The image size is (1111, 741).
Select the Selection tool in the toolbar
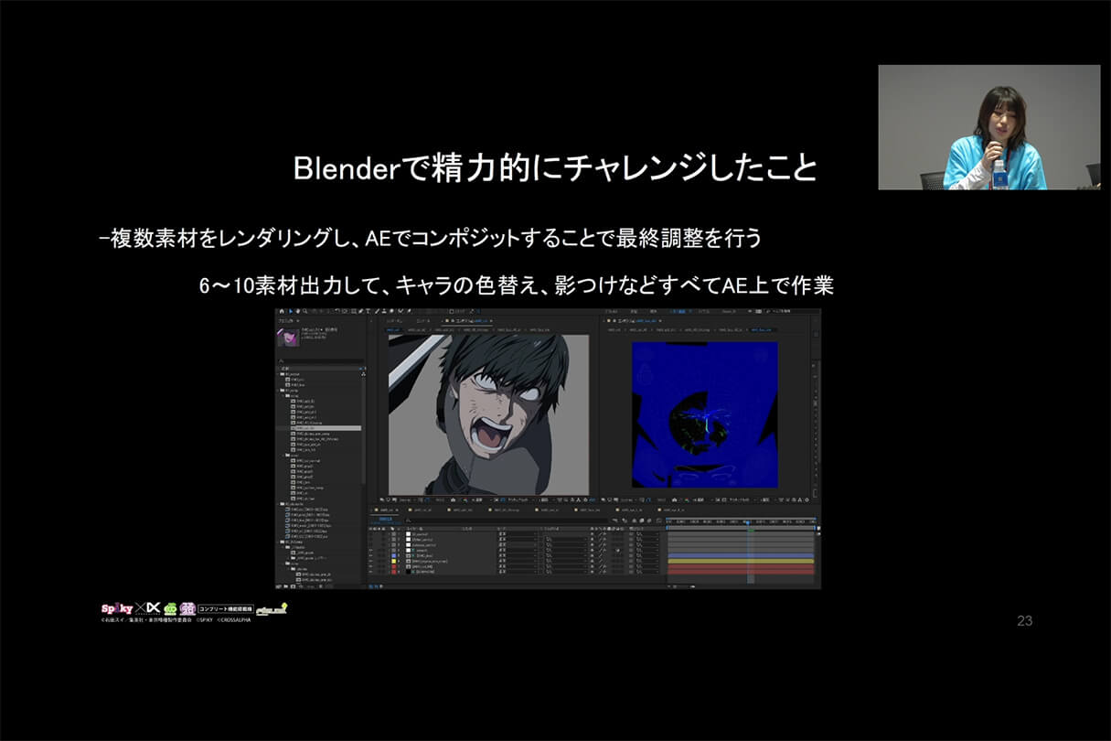(x=291, y=312)
